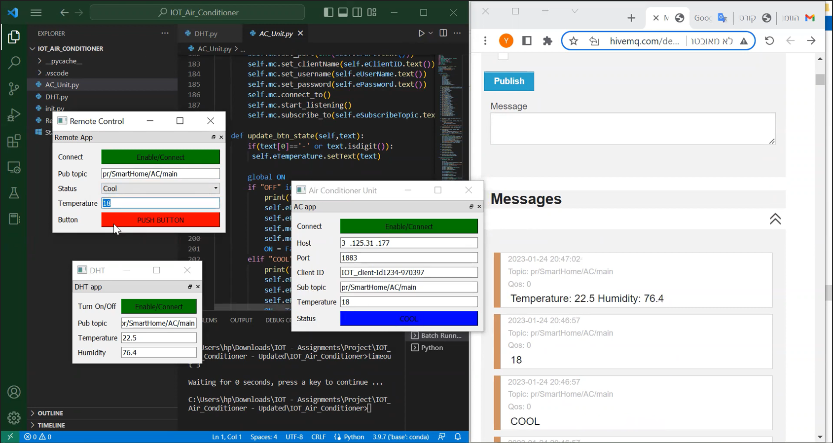Expand the .vscode folder
Image resolution: width=833 pixels, height=443 pixels.
[57, 73]
